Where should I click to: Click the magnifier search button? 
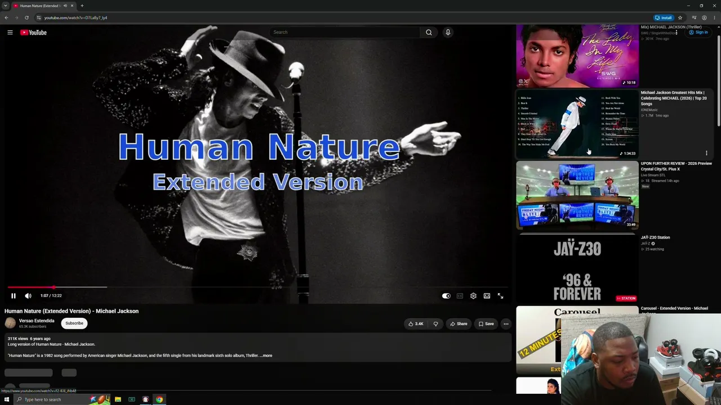point(429,32)
